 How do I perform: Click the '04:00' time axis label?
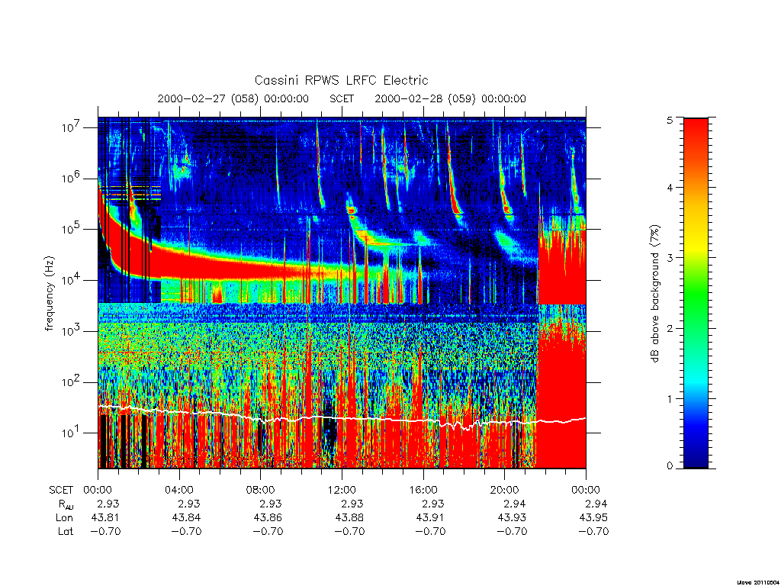pos(178,490)
